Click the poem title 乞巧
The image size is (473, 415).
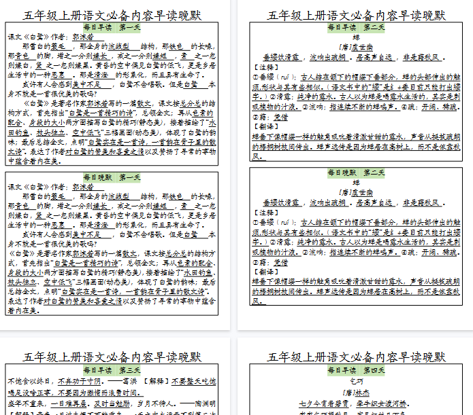(x=357, y=381)
